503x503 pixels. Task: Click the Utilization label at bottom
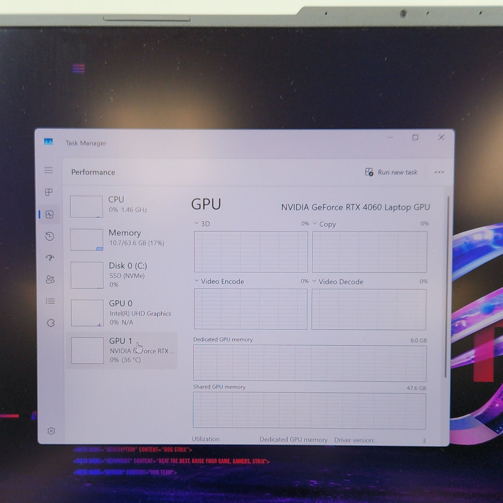click(206, 439)
